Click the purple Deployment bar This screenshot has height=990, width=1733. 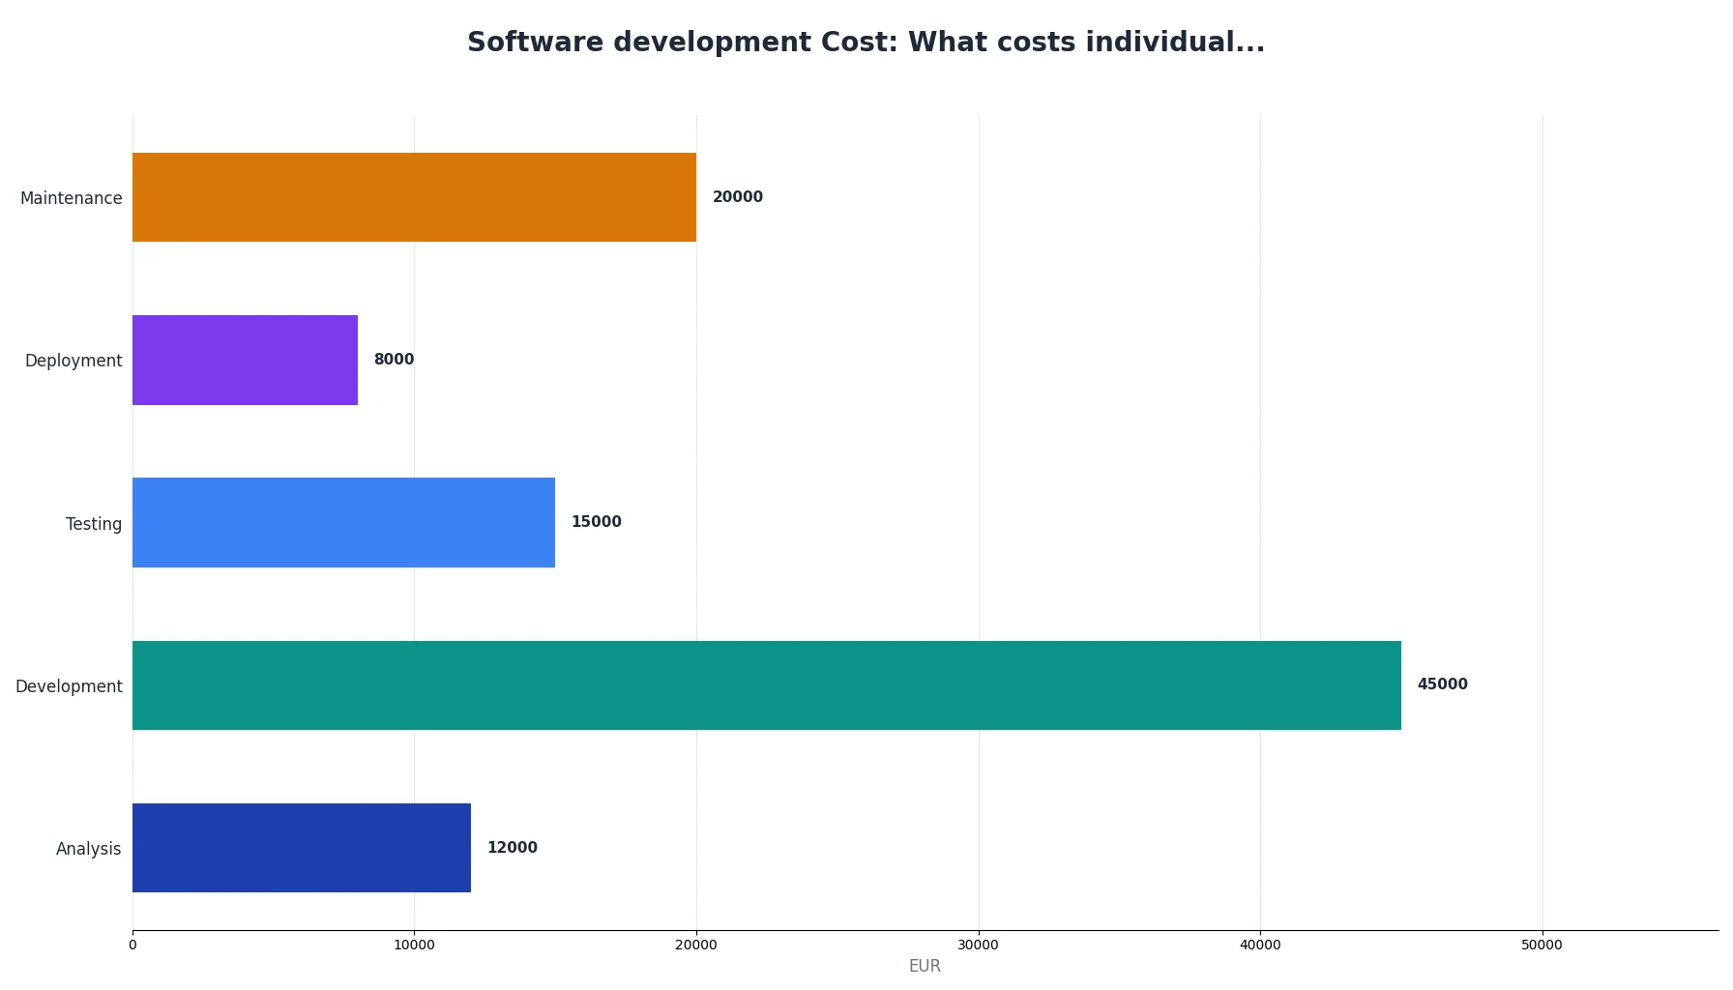point(245,360)
